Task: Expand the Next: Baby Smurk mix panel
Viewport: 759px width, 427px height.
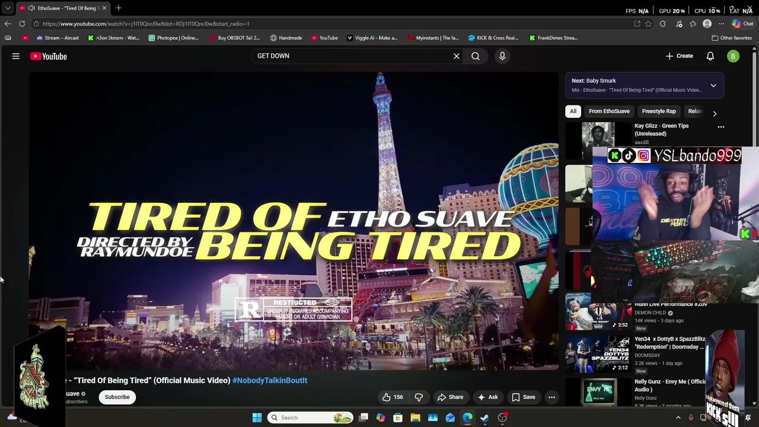Action: click(x=713, y=85)
